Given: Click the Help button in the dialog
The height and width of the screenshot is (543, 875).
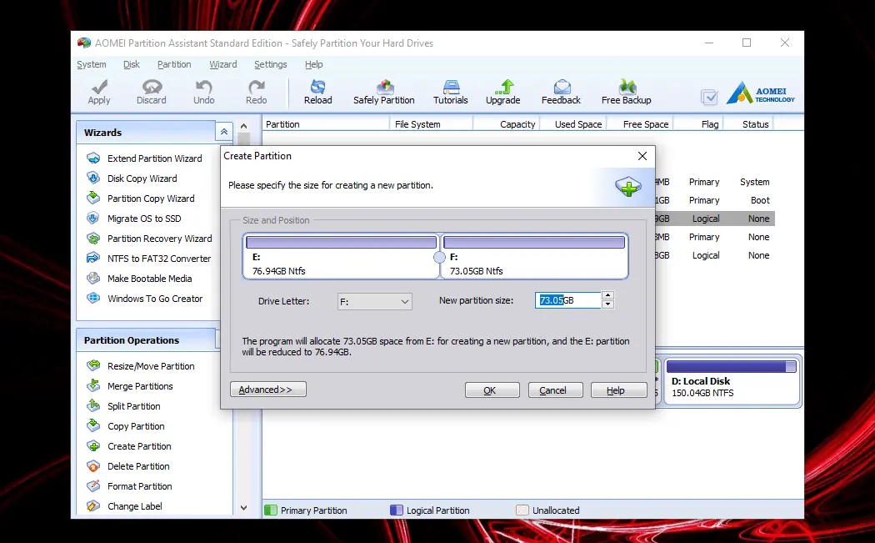Looking at the screenshot, I should click(619, 390).
